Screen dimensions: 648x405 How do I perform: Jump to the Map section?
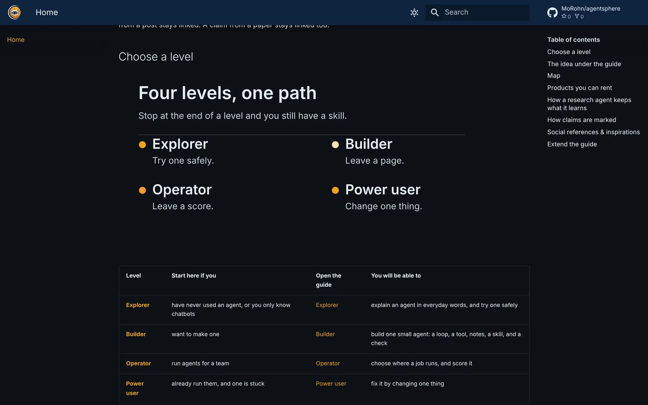(x=554, y=76)
